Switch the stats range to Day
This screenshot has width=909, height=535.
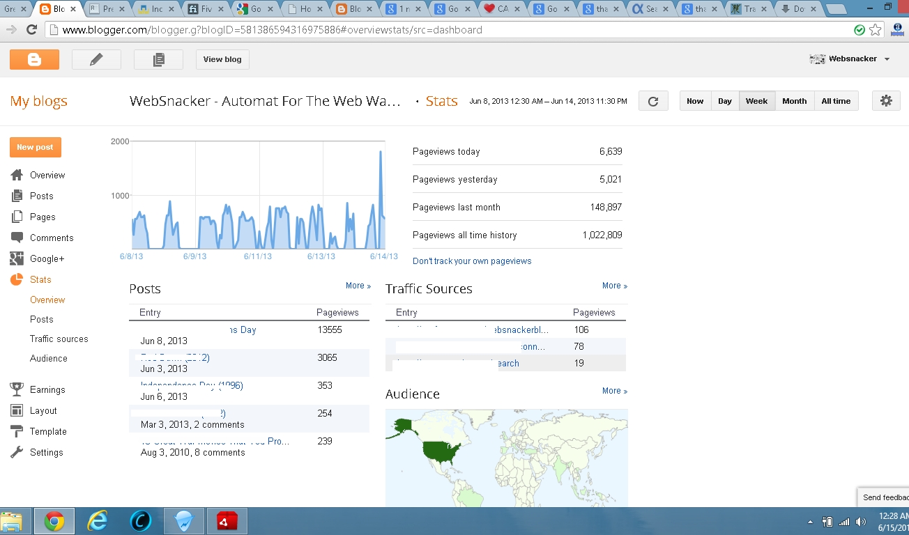click(725, 101)
